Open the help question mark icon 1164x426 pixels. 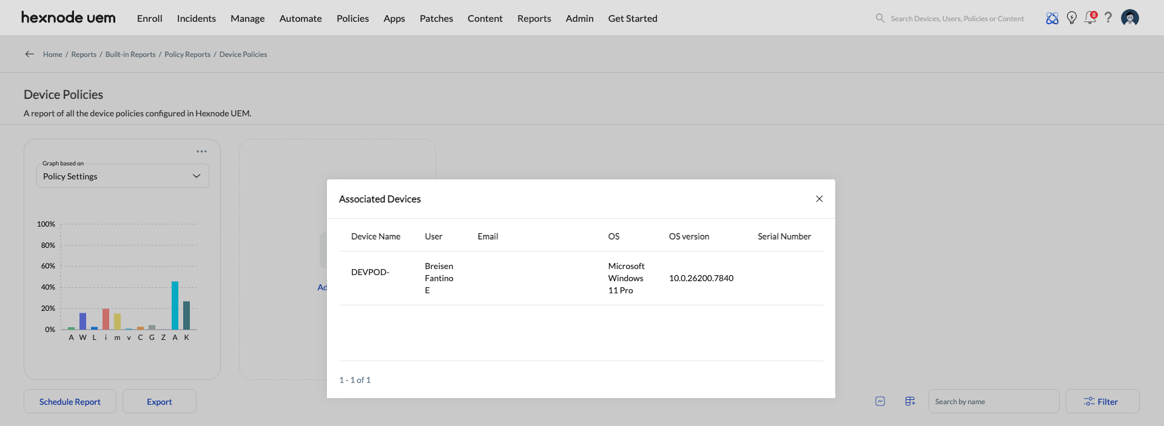1108,18
